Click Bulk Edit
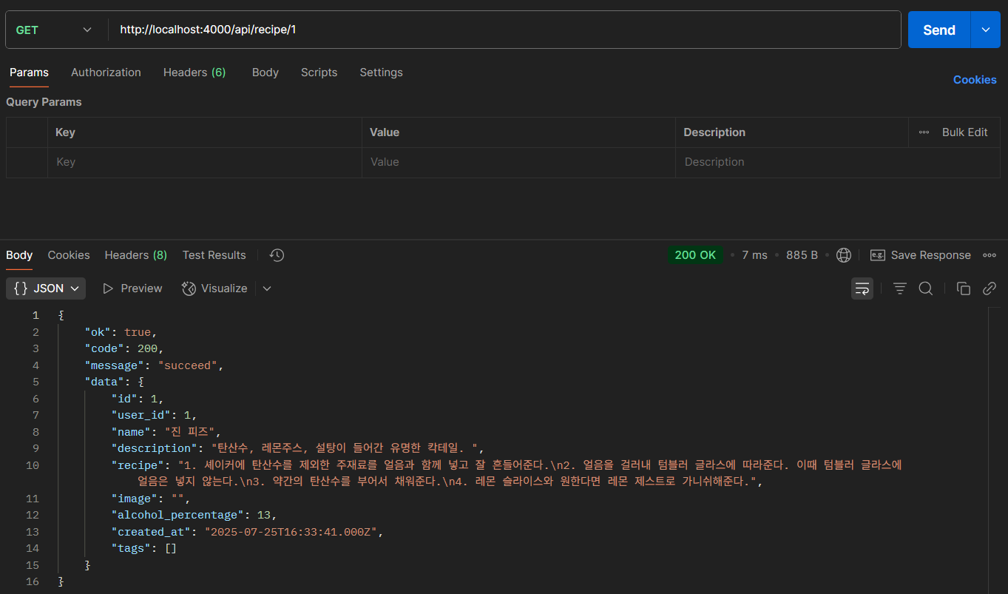Screen dimensions: 1008x594 point(964,132)
